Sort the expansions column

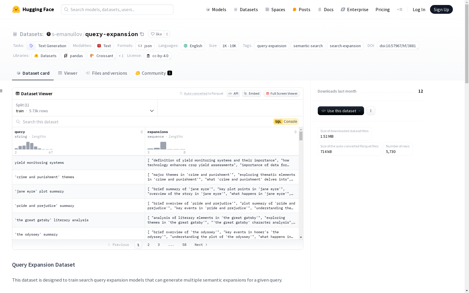[295, 132]
